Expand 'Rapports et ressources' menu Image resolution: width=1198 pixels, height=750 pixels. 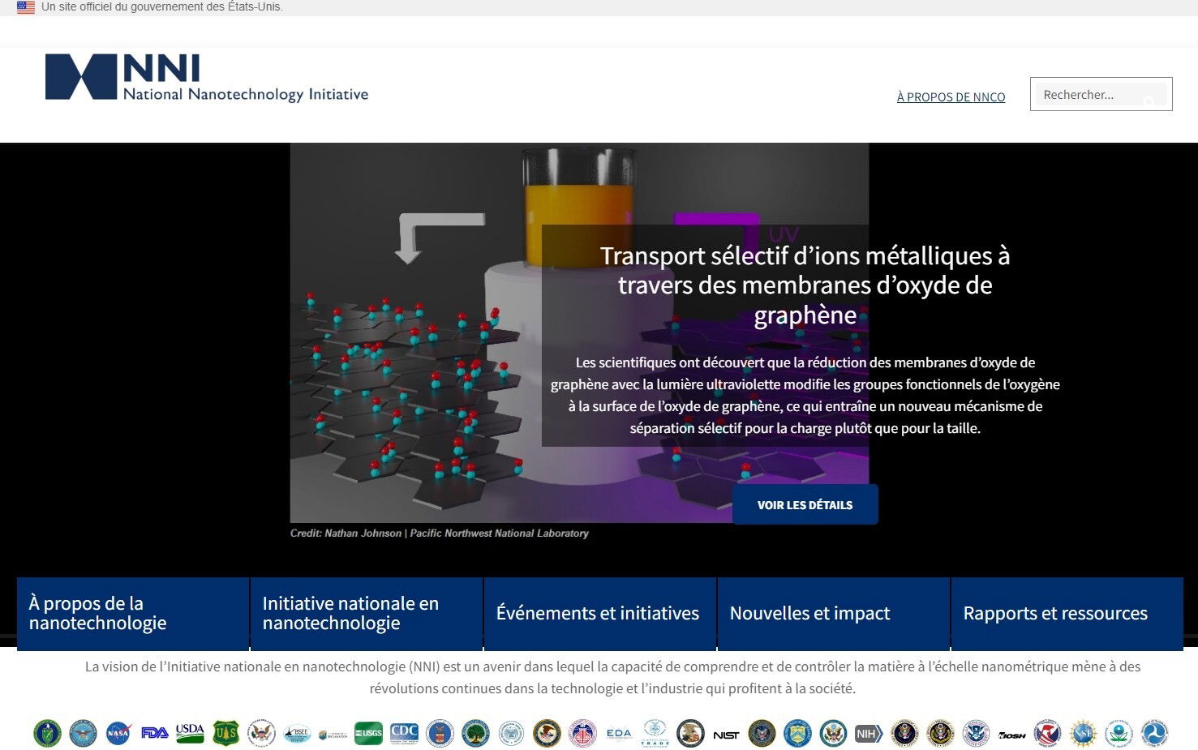coord(1066,613)
